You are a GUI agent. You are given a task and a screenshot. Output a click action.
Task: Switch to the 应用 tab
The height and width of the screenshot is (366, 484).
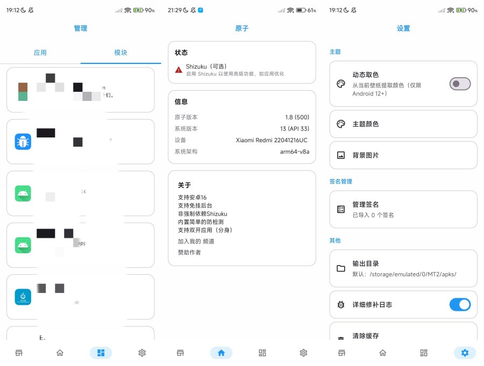[40, 53]
